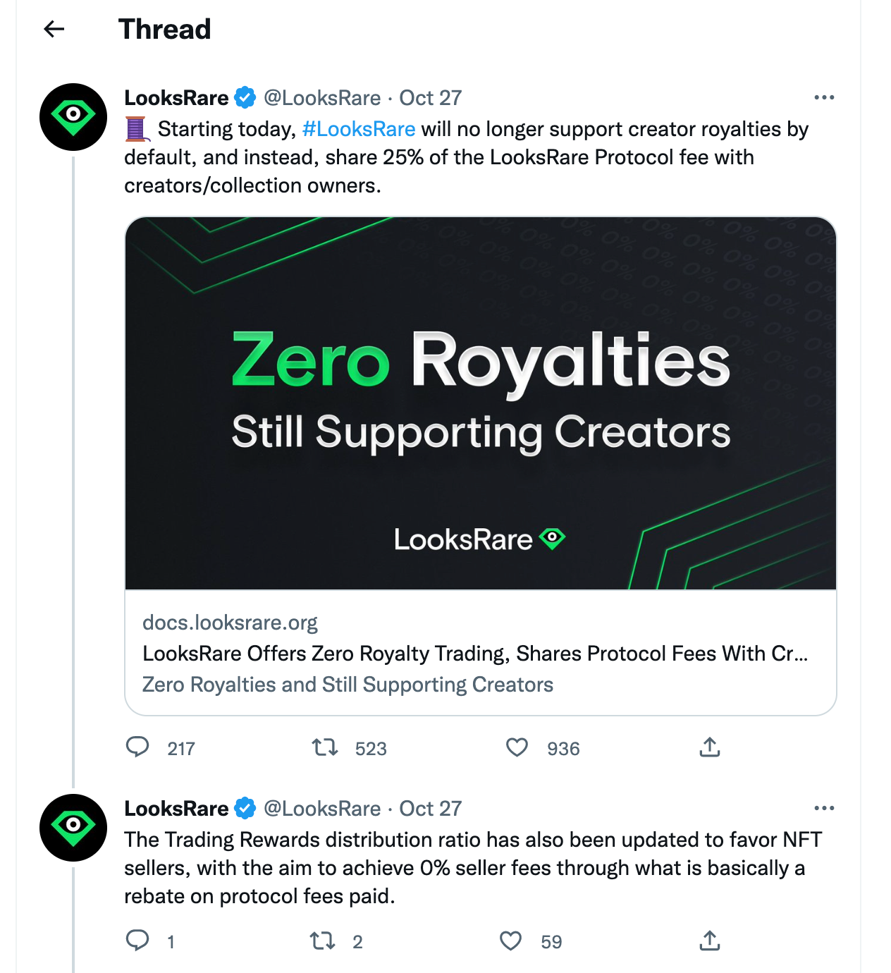This screenshot has height=973, width=891.
Task: Click the verified badge on the first tweet
Action: [x=245, y=97]
